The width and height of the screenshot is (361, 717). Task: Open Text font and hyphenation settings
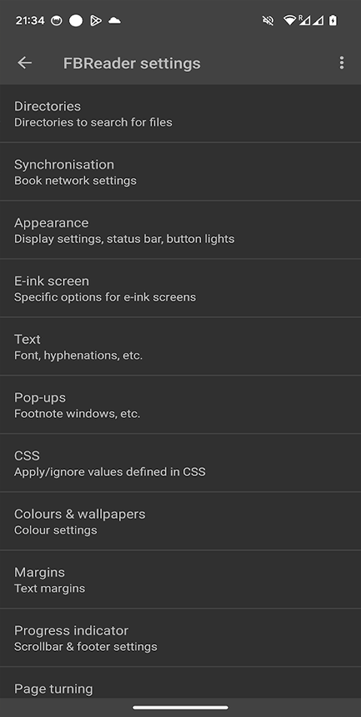(180, 347)
